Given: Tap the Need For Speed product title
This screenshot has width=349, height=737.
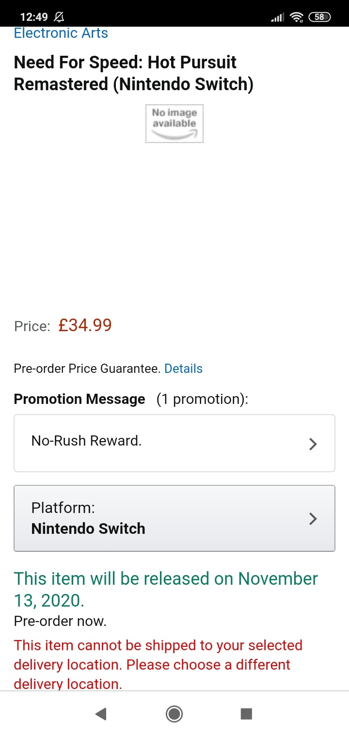Looking at the screenshot, I should [133, 73].
